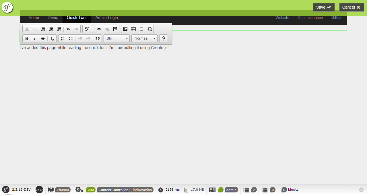Image resolution: width=367 pixels, height=195 pixels.
Task: Toggle strikethrough formatting
Action: click(43, 38)
